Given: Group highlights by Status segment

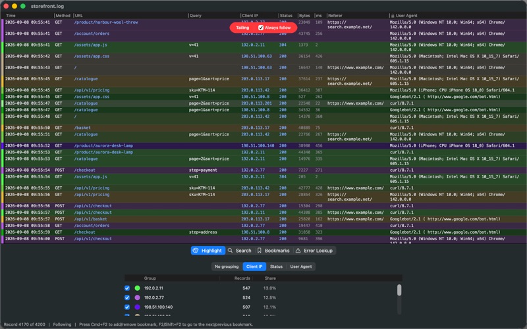Looking at the screenshot, I should click(276, 266).
